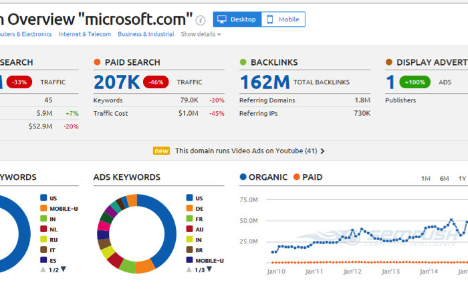This screenshot has height=289, width=468.
Task: Toggle FR swatch in Ads Keywords legend
Action: tap(189, 219)
